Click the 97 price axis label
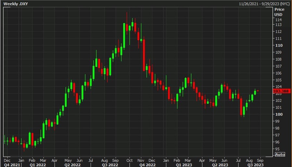The image size is (292, 167). (x=277, y=135)
